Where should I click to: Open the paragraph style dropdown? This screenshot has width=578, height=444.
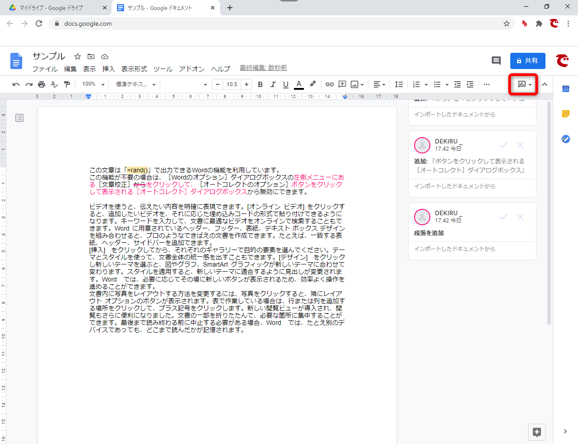click(x=135, y=84)
